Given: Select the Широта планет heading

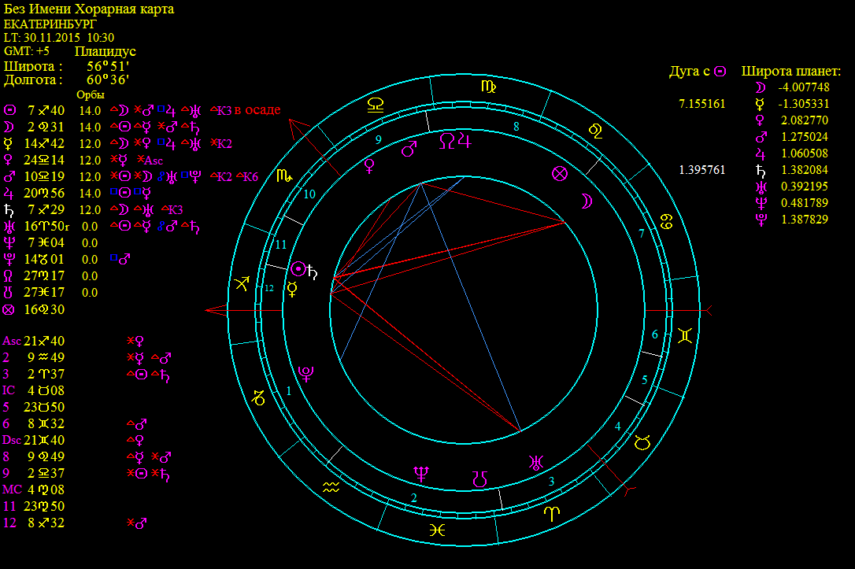Looking at the screenshot, I should (791, 72).
